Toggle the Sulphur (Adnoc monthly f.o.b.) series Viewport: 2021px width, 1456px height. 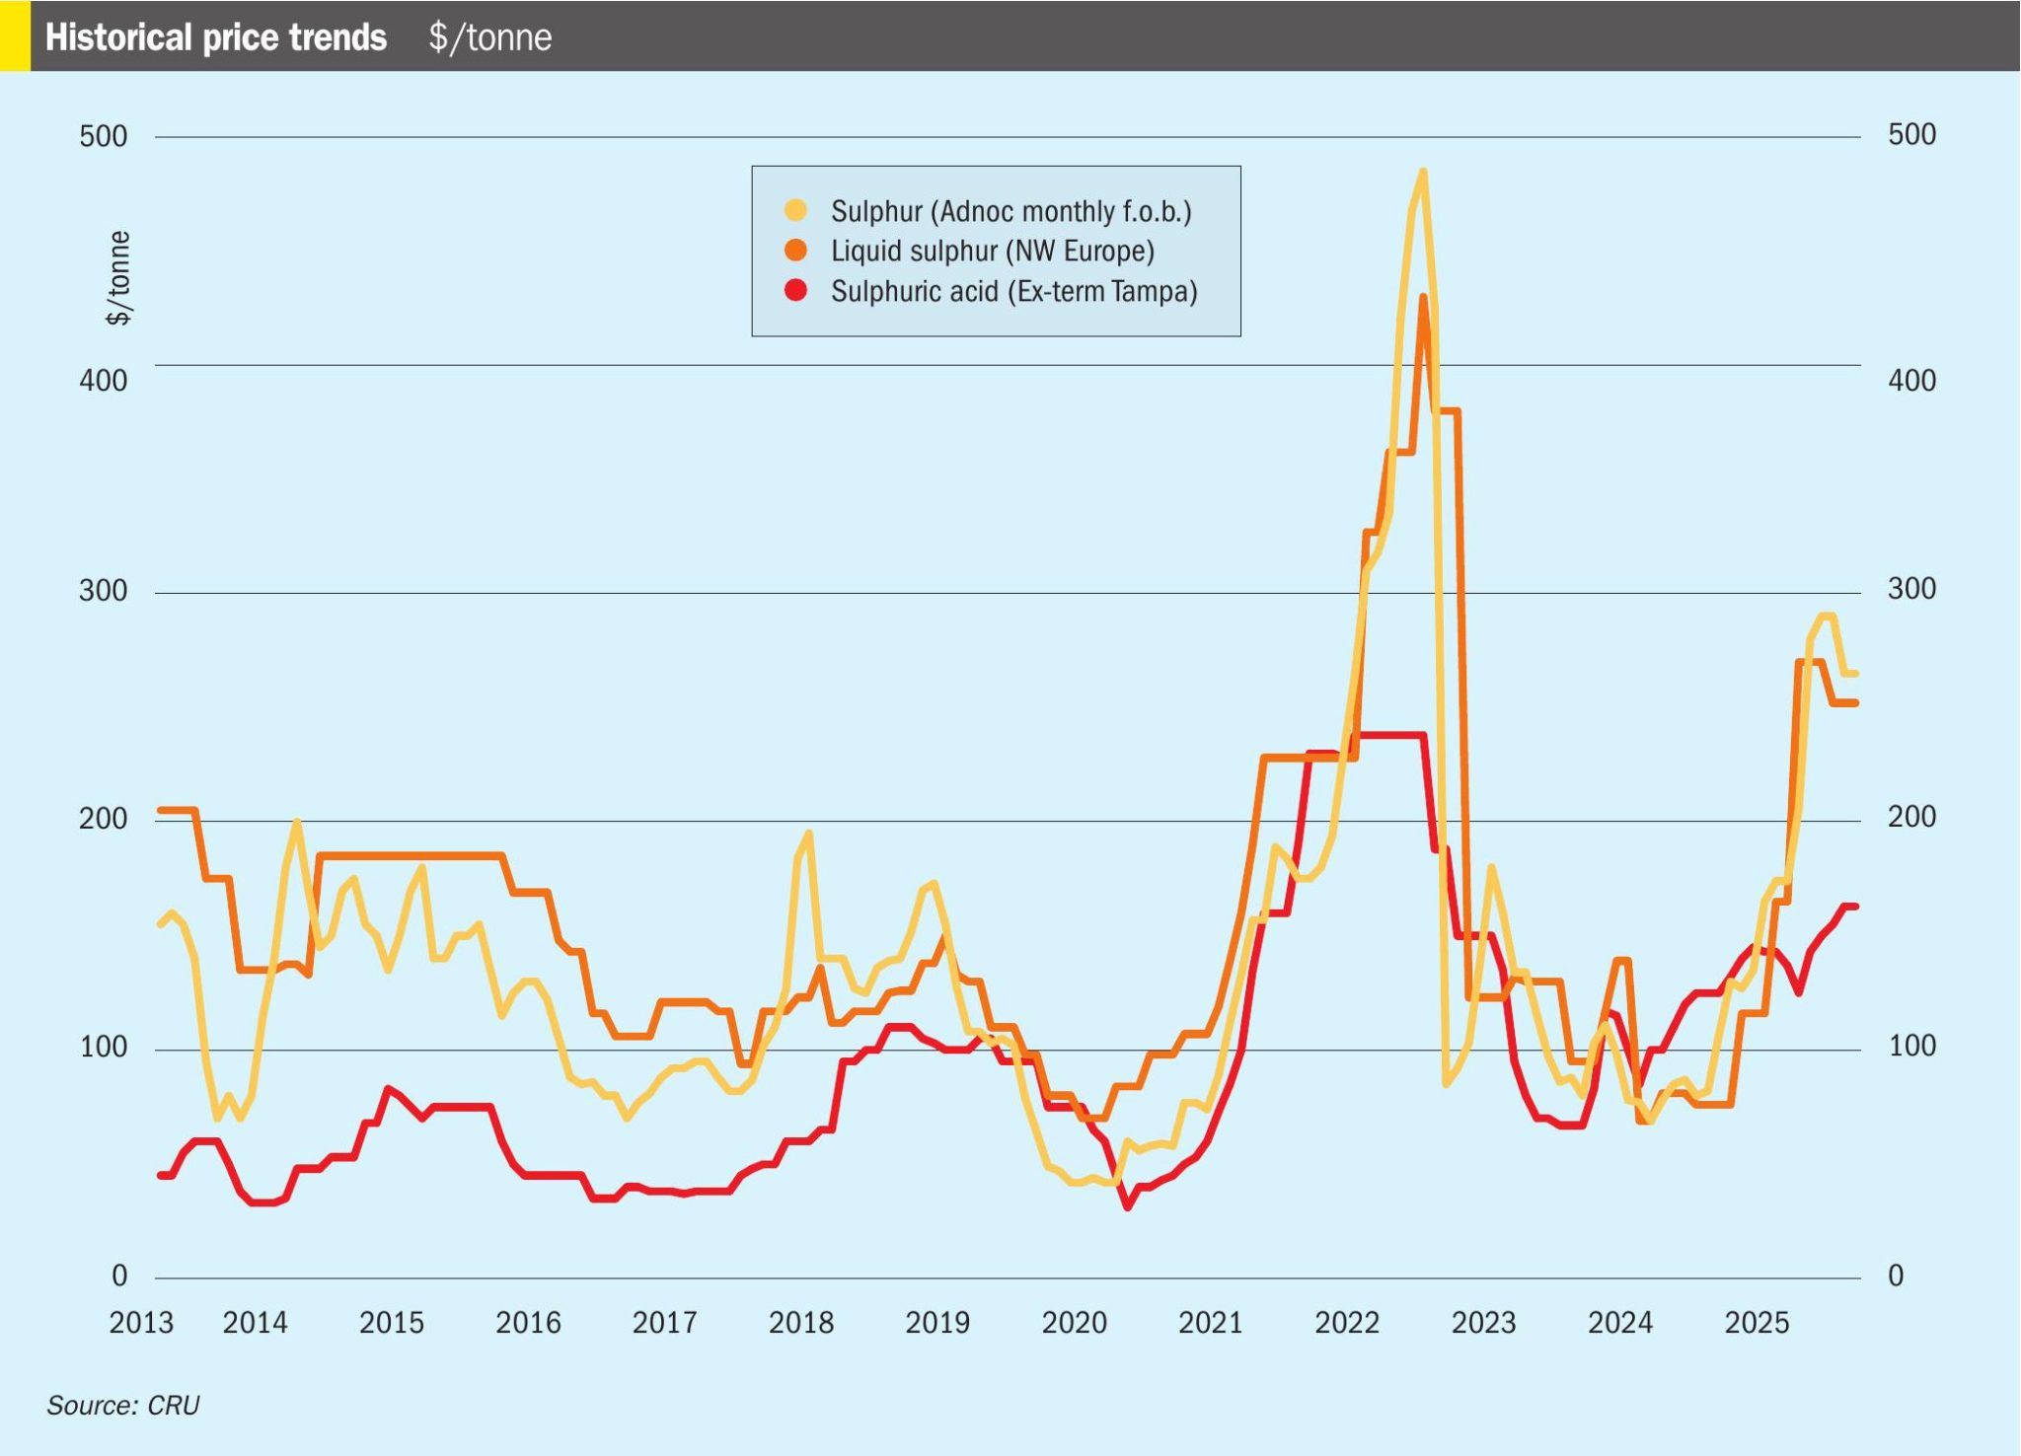pos(1011,209)
